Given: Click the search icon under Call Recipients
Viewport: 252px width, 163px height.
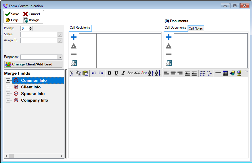Looking at the screenshot, I should coord(74,63).
